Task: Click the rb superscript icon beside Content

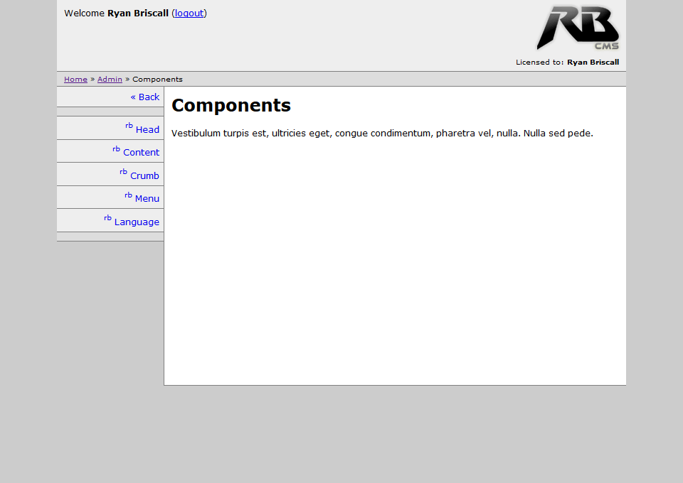Action: click(x=116, y=149)
